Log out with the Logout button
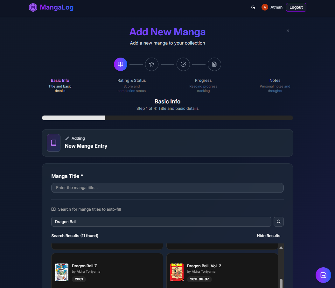 click(296, 7)
